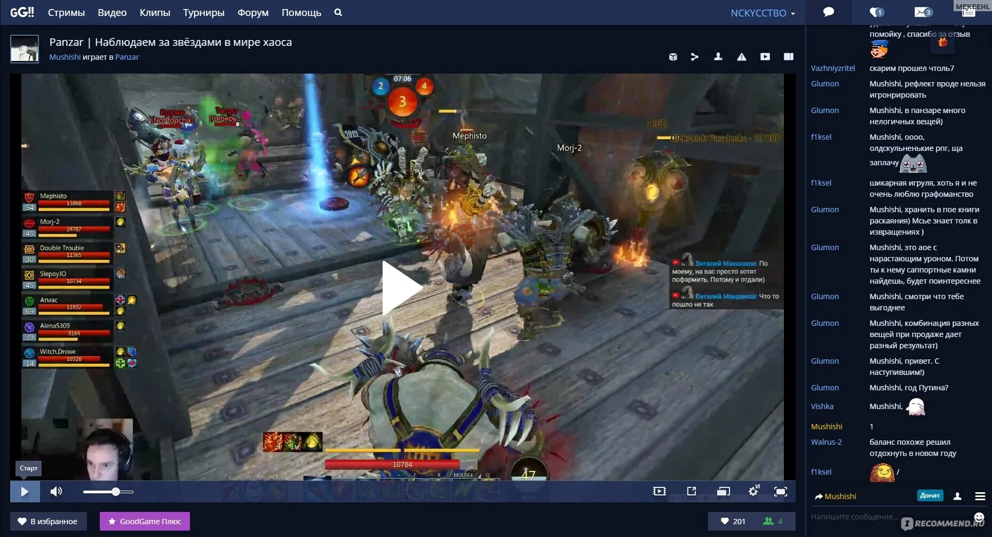Open Mushishi channel link under title
Viewport: 992px width, 537px height.
point(65,57)
